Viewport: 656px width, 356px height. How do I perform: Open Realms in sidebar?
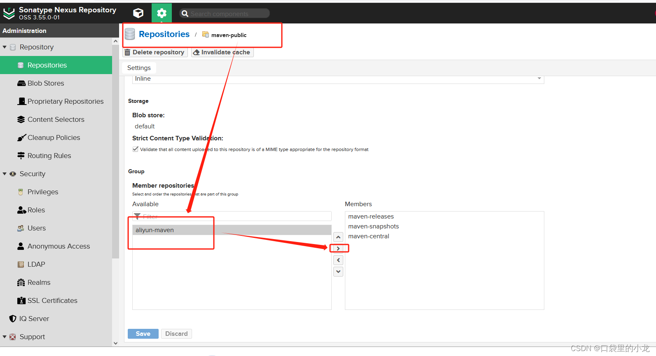56,282
